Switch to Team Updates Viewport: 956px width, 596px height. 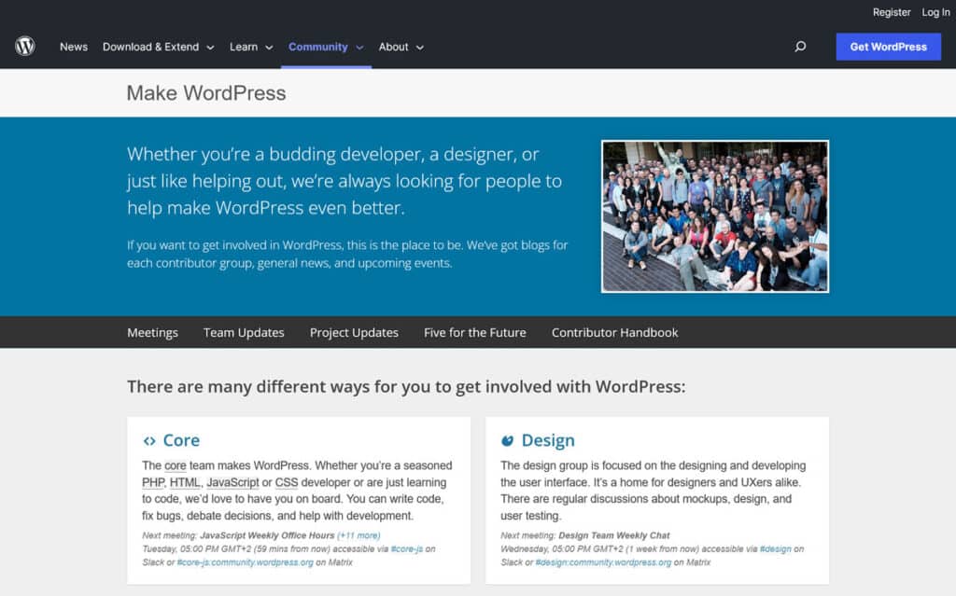244,332
